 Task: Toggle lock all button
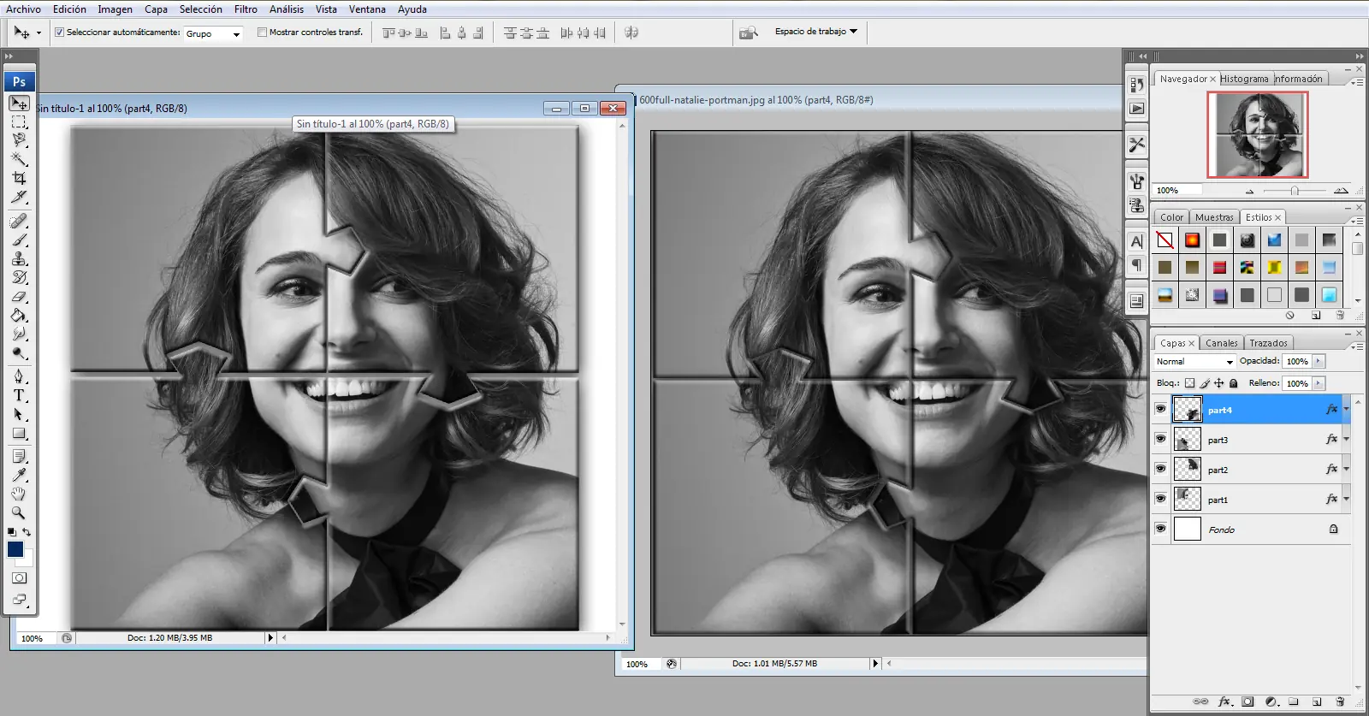click(x=1234, y=383)
